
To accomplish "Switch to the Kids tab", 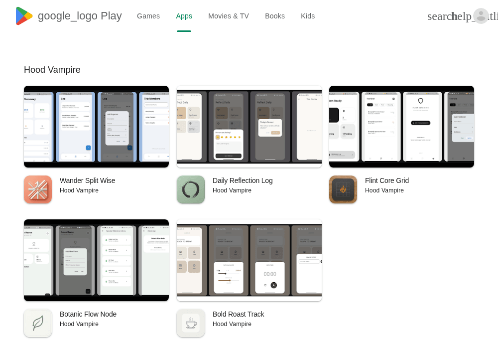I will [x=308, y=16].
